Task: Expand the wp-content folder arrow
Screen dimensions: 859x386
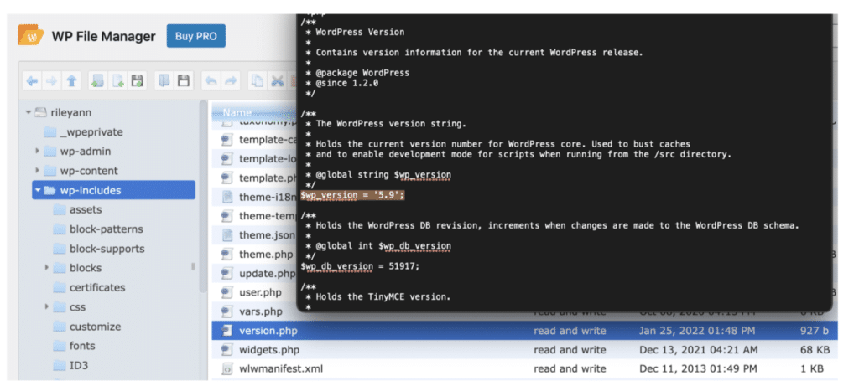Action: point(37,171)
